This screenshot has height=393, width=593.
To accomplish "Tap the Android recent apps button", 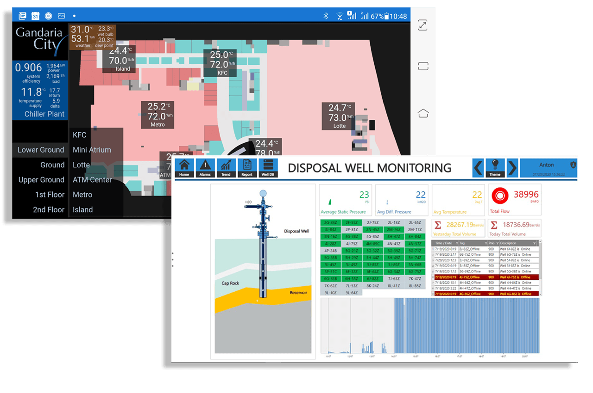I will 423,66.
